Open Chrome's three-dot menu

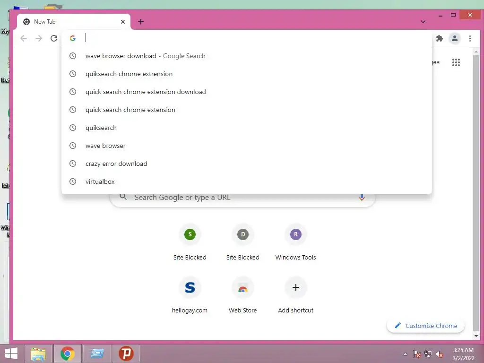point(470,38)
